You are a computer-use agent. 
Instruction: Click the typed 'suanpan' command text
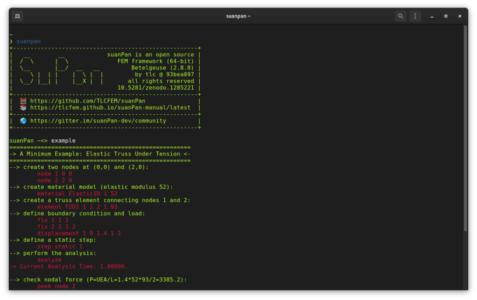click(29, 41)
